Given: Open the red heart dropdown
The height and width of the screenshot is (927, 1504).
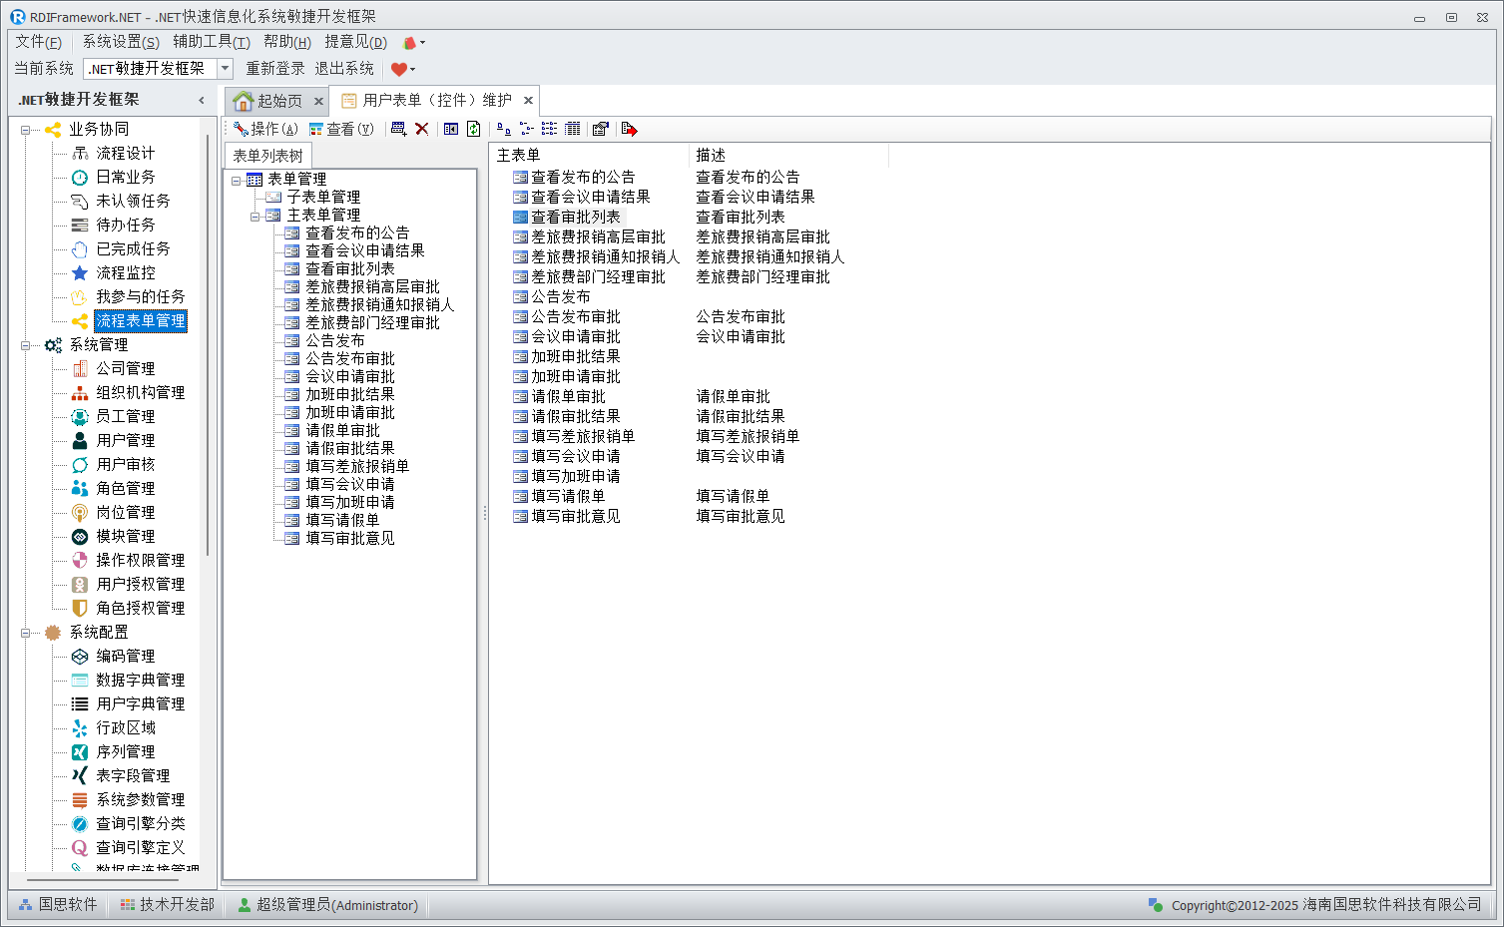Looking at the screenshot, I should 403,69.
